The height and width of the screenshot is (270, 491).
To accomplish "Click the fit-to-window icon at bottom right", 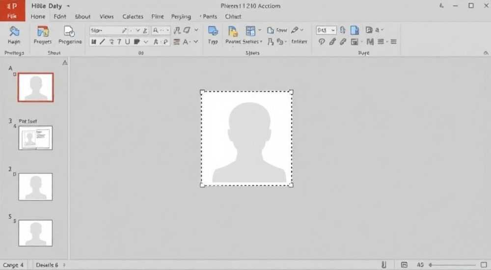I will point(484,265).
